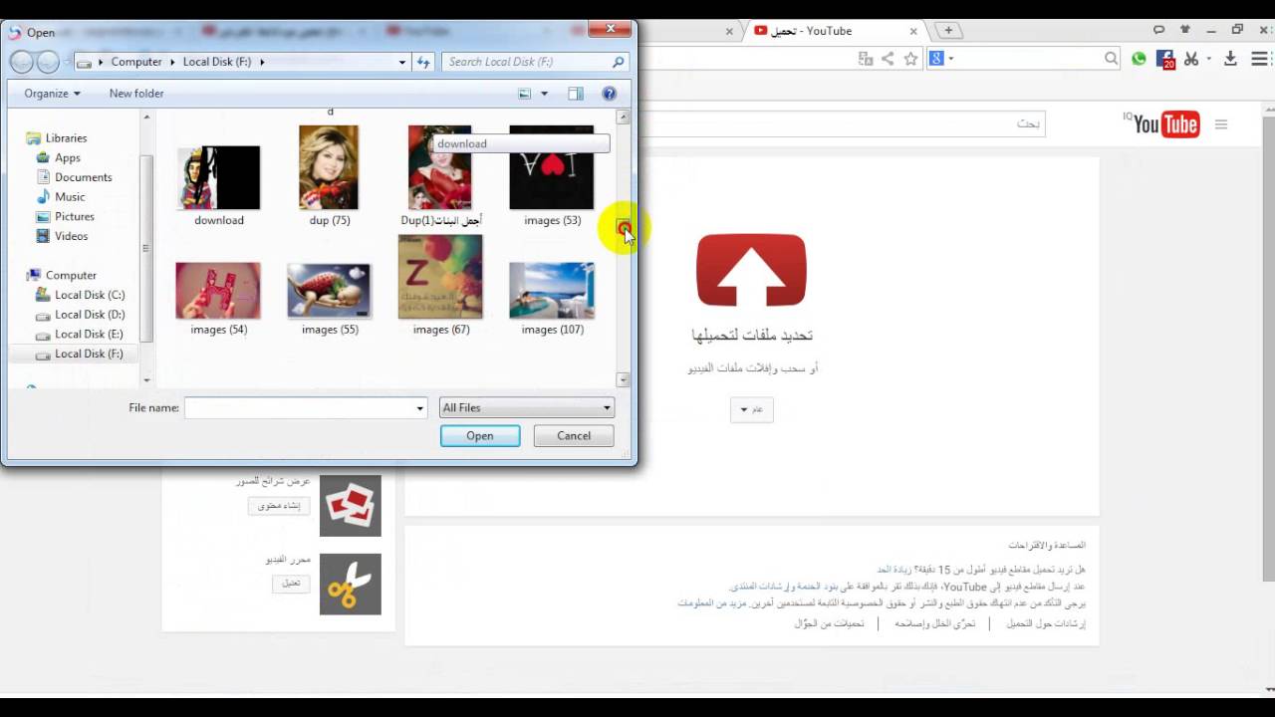Open the address bar history dropdown
The image size is (1275, 717).
(402, 62)
